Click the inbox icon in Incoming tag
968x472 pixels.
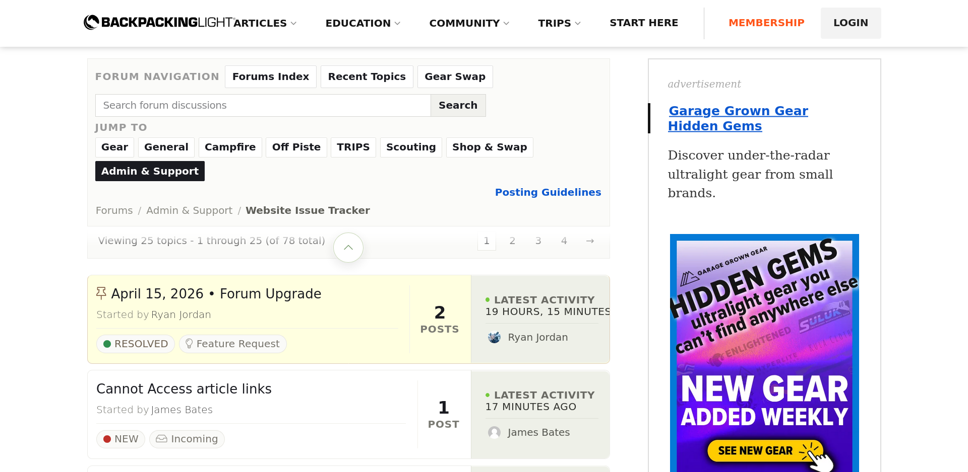point(161,439)
